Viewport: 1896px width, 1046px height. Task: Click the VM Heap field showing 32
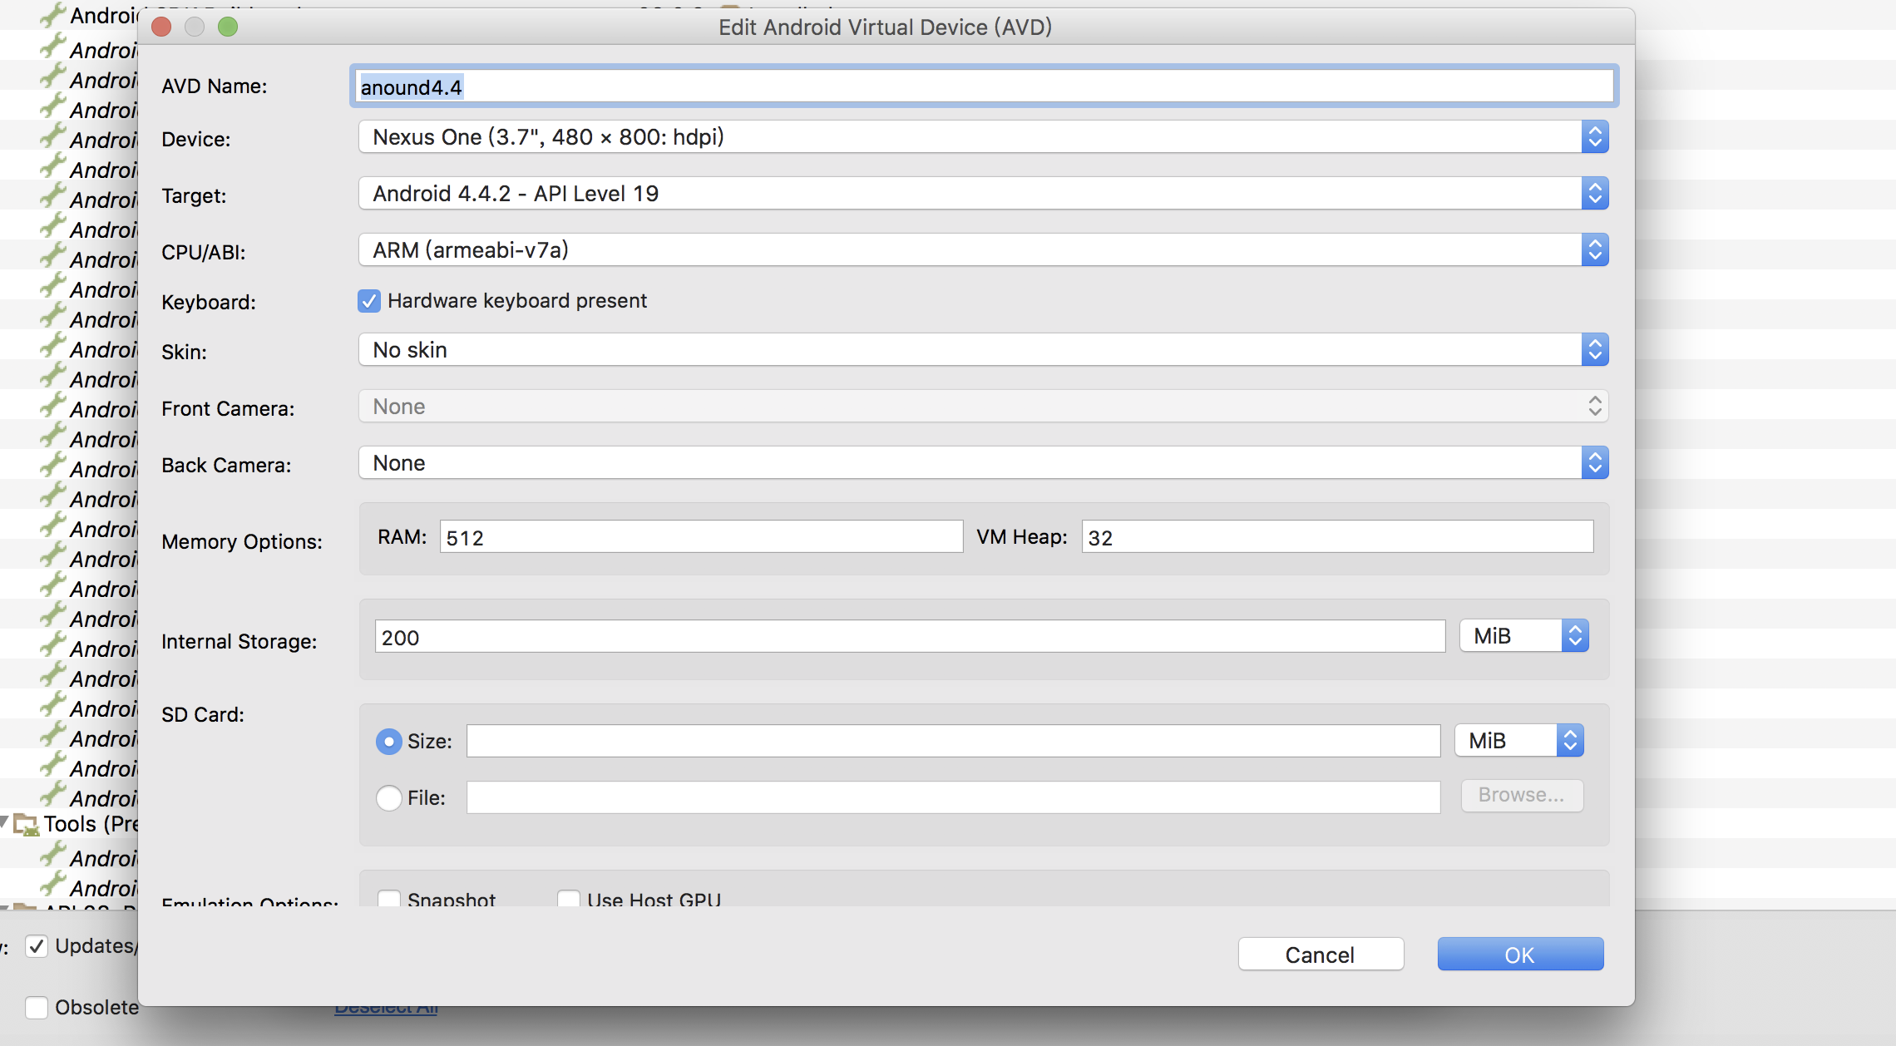tap(1337, 537)
